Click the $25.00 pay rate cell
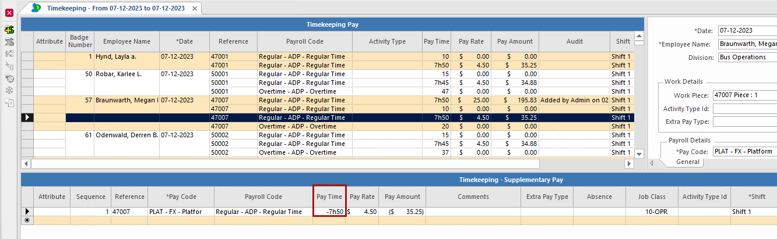Viewport: 777px width, 239px height. tap(471, 100)
